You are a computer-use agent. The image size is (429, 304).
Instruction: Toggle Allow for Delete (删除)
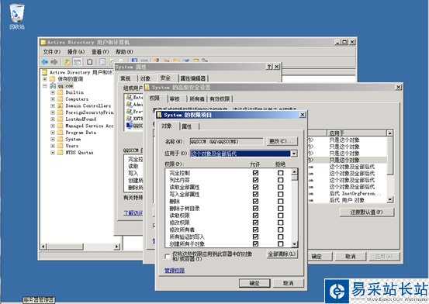tap(255, 202)
